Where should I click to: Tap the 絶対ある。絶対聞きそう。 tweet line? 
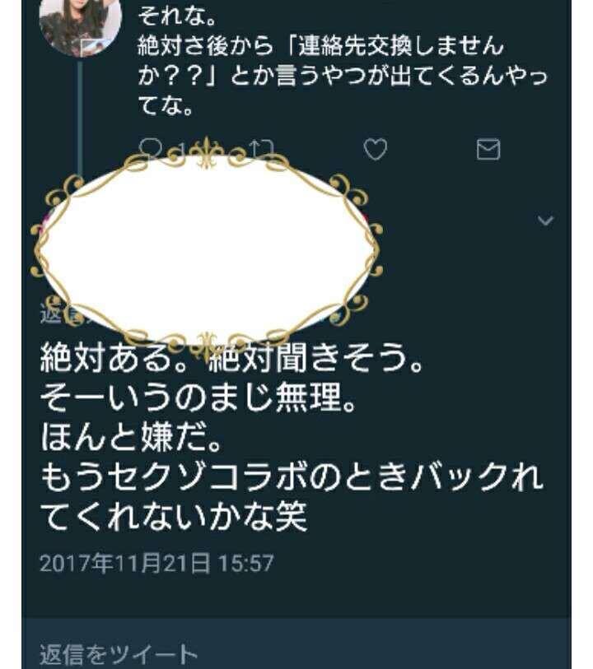coord(231,357)
